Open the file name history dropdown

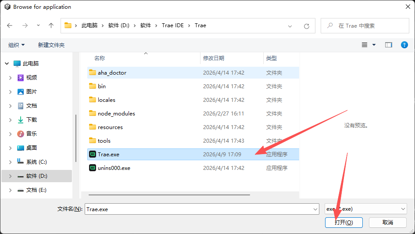[315, 209]
